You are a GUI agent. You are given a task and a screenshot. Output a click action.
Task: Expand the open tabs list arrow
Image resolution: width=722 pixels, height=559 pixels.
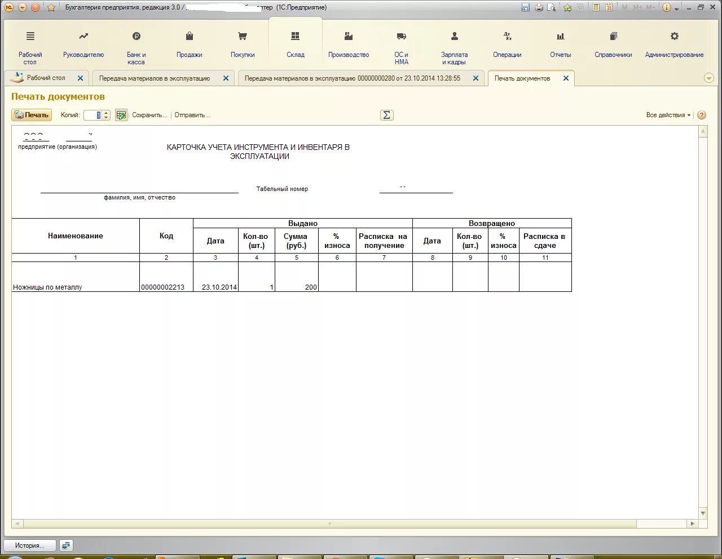[x=709, y=78]
